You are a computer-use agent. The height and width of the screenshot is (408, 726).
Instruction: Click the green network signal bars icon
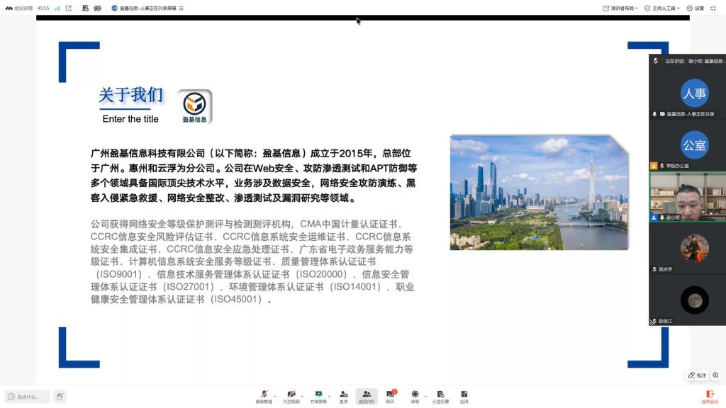57,8
